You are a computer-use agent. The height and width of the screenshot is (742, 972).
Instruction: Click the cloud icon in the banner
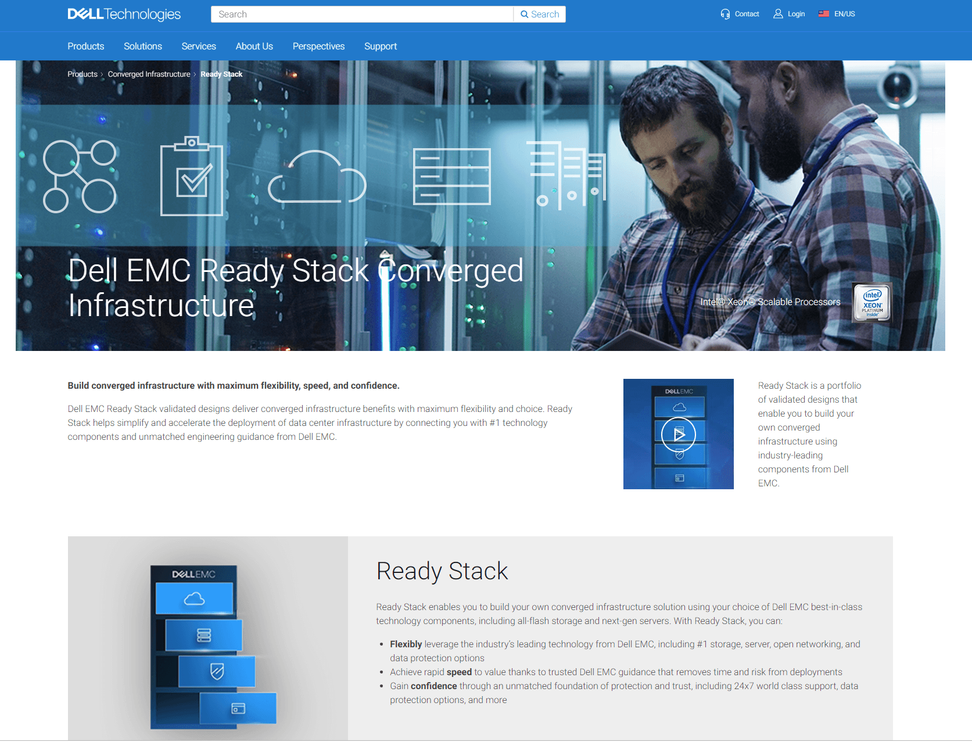[317, 177]
